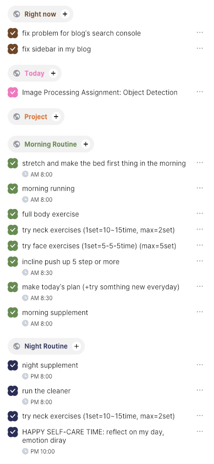Uncheck the full body exercise task
Viewport: 214px width, 464px height.
pos(13,214)
